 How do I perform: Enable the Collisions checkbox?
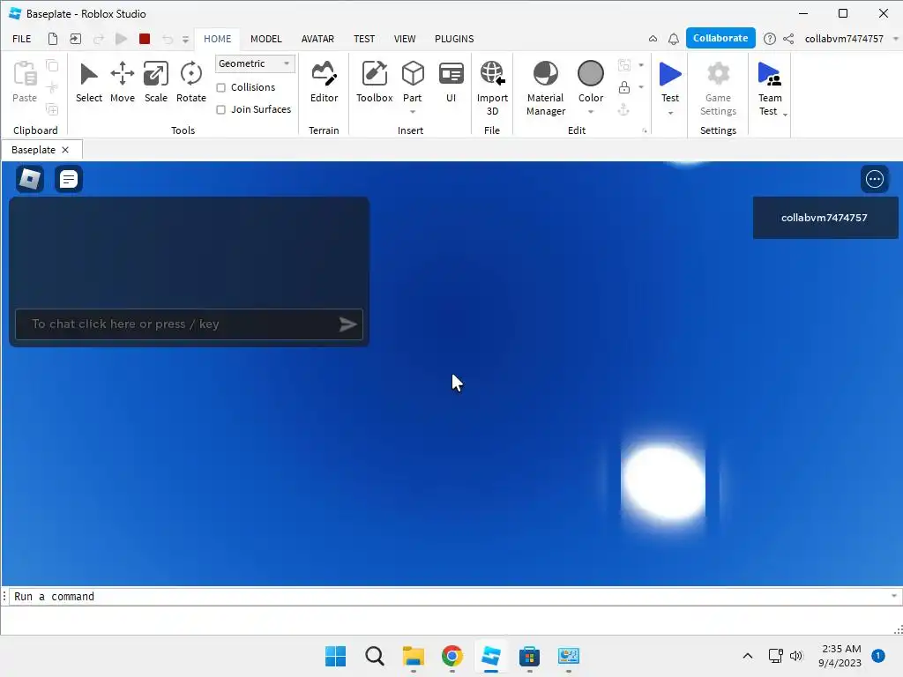tap(220, 87)
